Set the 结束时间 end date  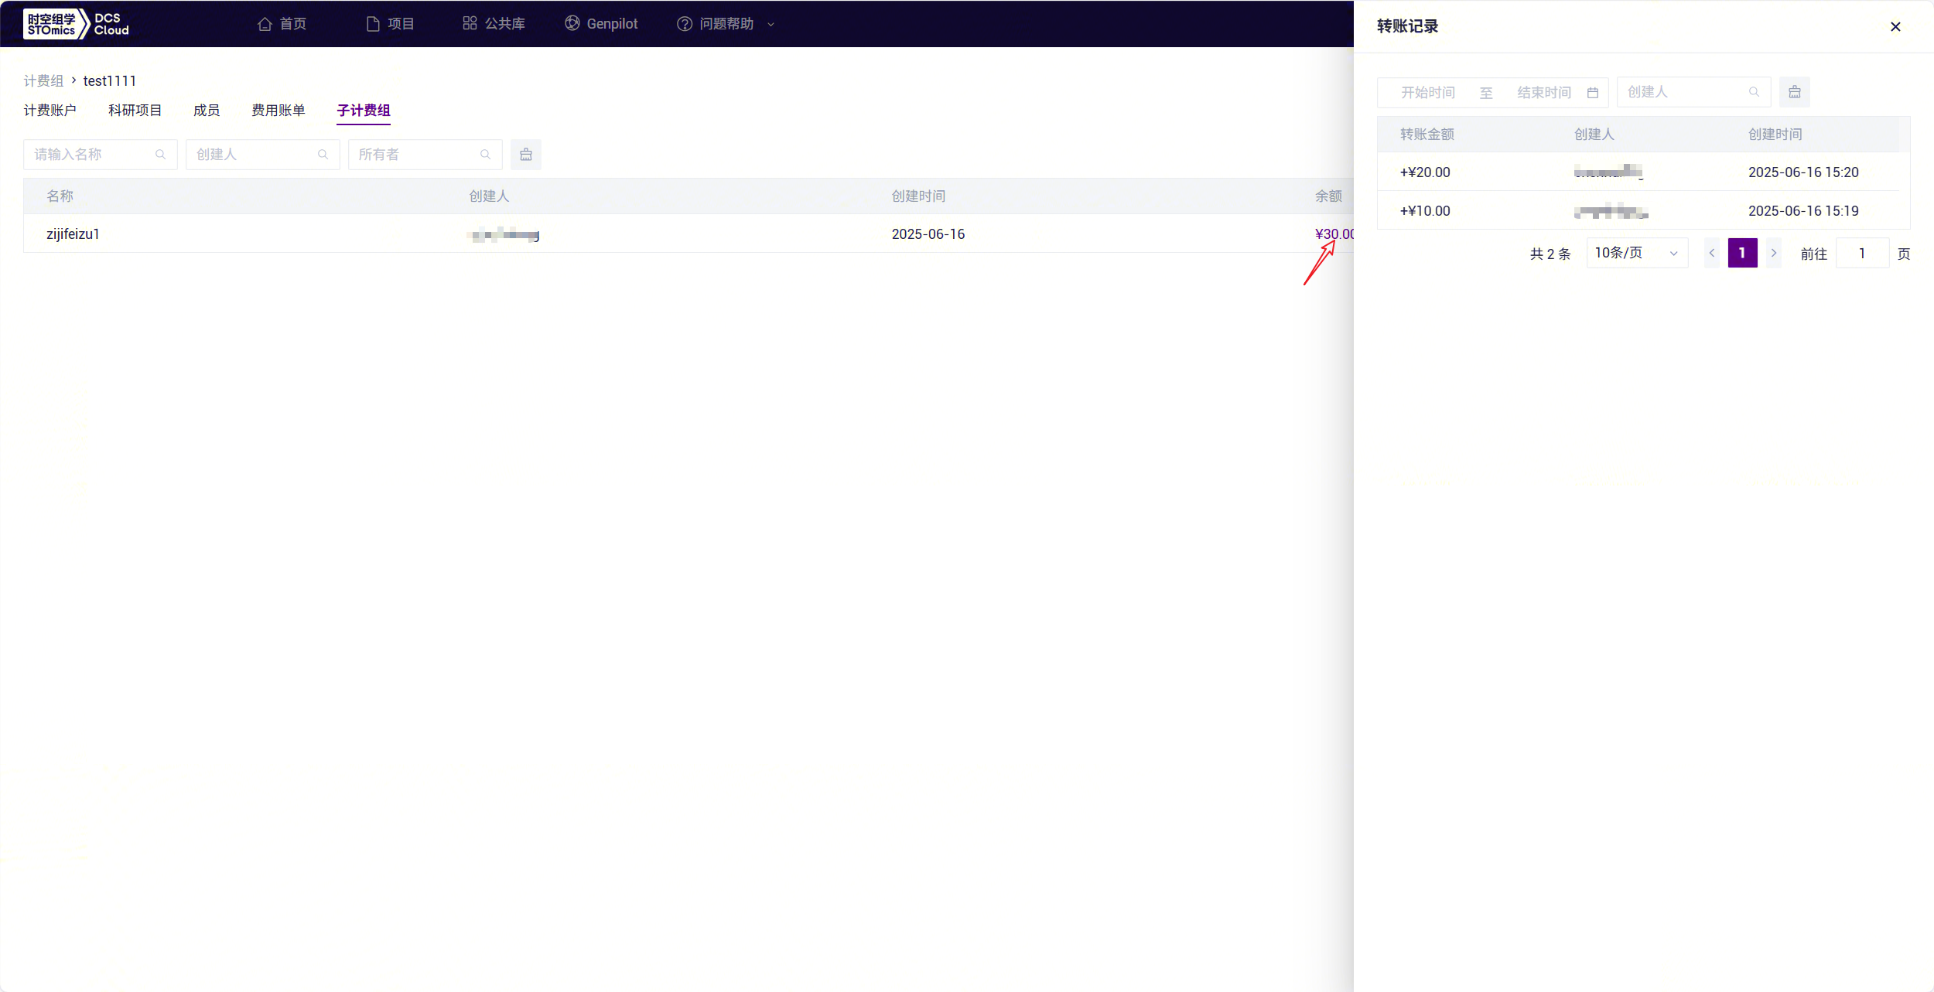tap(1544, 92)
